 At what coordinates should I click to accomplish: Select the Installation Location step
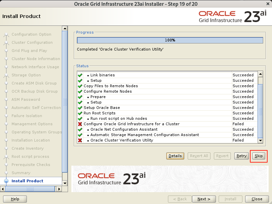(31, 140)
